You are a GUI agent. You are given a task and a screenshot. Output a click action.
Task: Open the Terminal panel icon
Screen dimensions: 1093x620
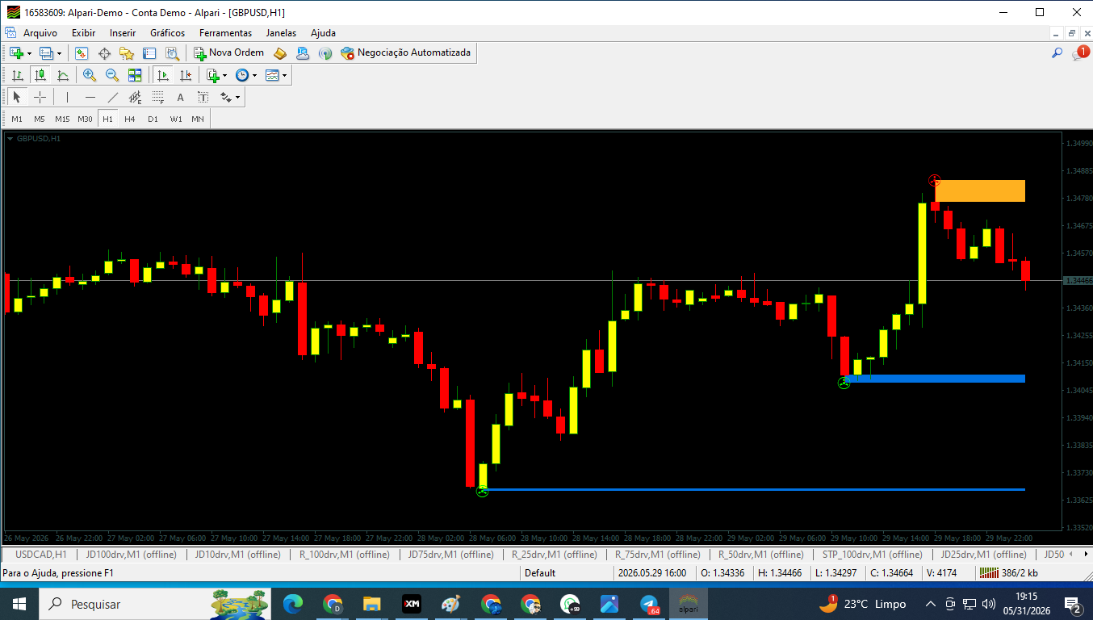tap(149, 53)
